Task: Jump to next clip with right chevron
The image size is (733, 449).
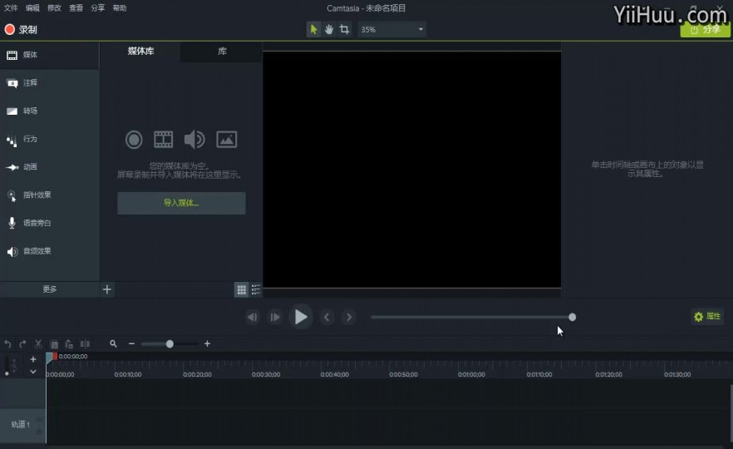Action: tap(349, 317)
